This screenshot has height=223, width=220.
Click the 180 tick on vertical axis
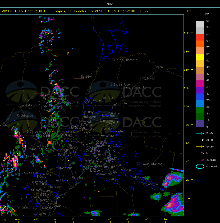click(x=186, y=33)
